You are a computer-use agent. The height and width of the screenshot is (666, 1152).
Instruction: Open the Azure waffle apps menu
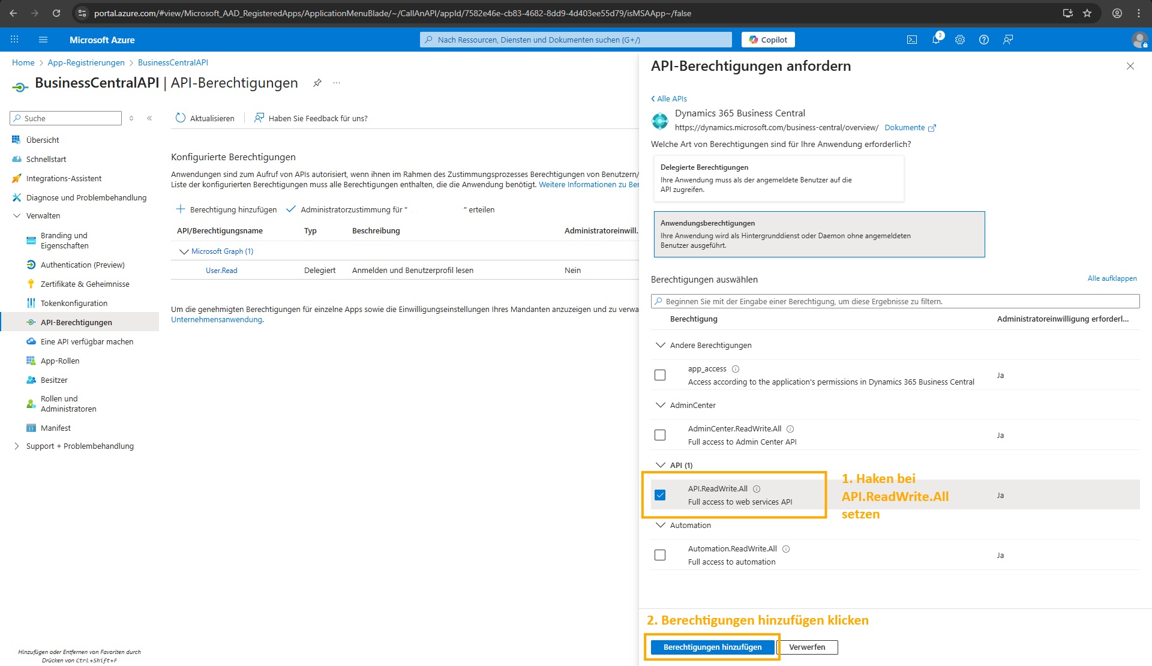[14, 40]
